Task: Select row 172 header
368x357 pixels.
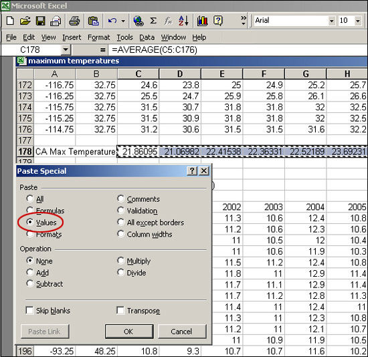Action: (25, 85)
